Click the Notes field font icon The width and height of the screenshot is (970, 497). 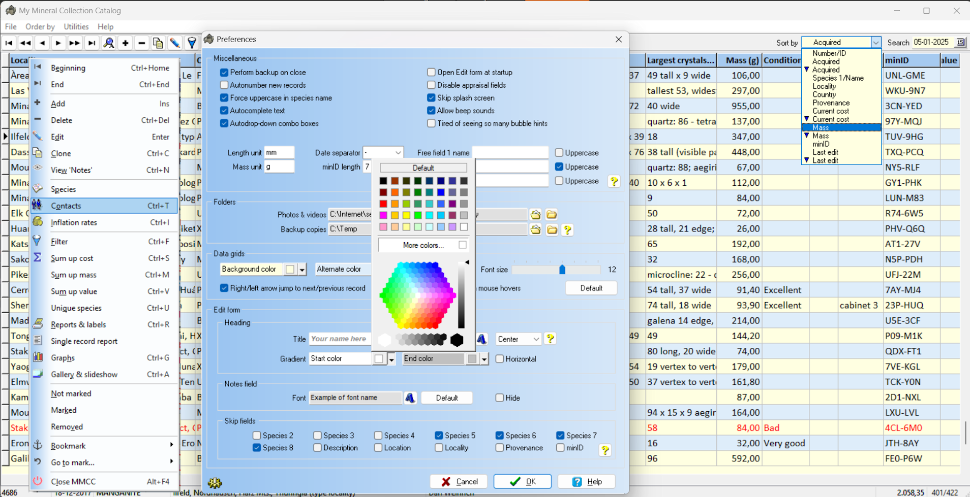pos(410,398)
